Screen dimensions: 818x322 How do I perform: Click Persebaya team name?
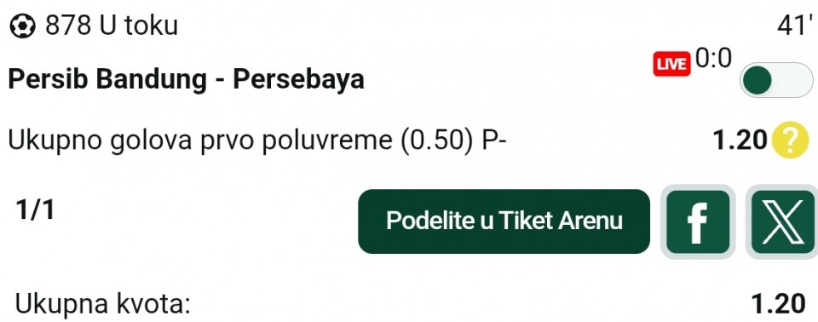pos(298,80)
